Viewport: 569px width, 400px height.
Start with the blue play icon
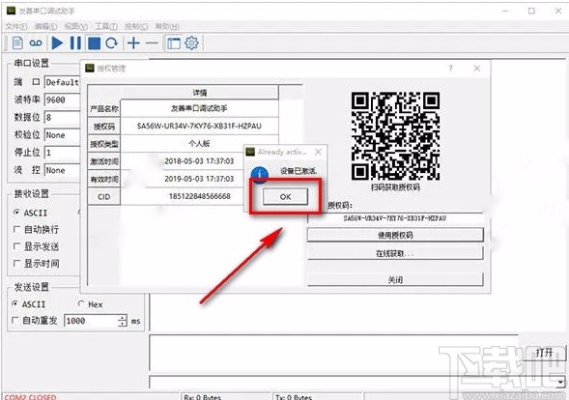pyautogui.click(x=57, y=43)
